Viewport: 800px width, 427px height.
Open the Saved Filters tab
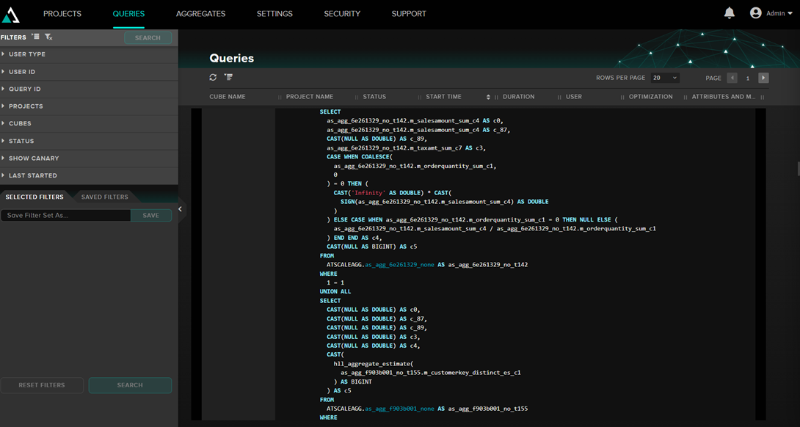coord(104,197)
